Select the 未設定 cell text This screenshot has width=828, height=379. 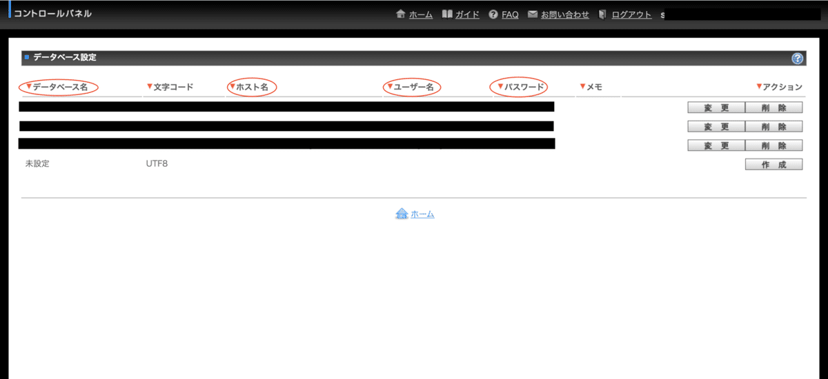click(x=37, y=164)
